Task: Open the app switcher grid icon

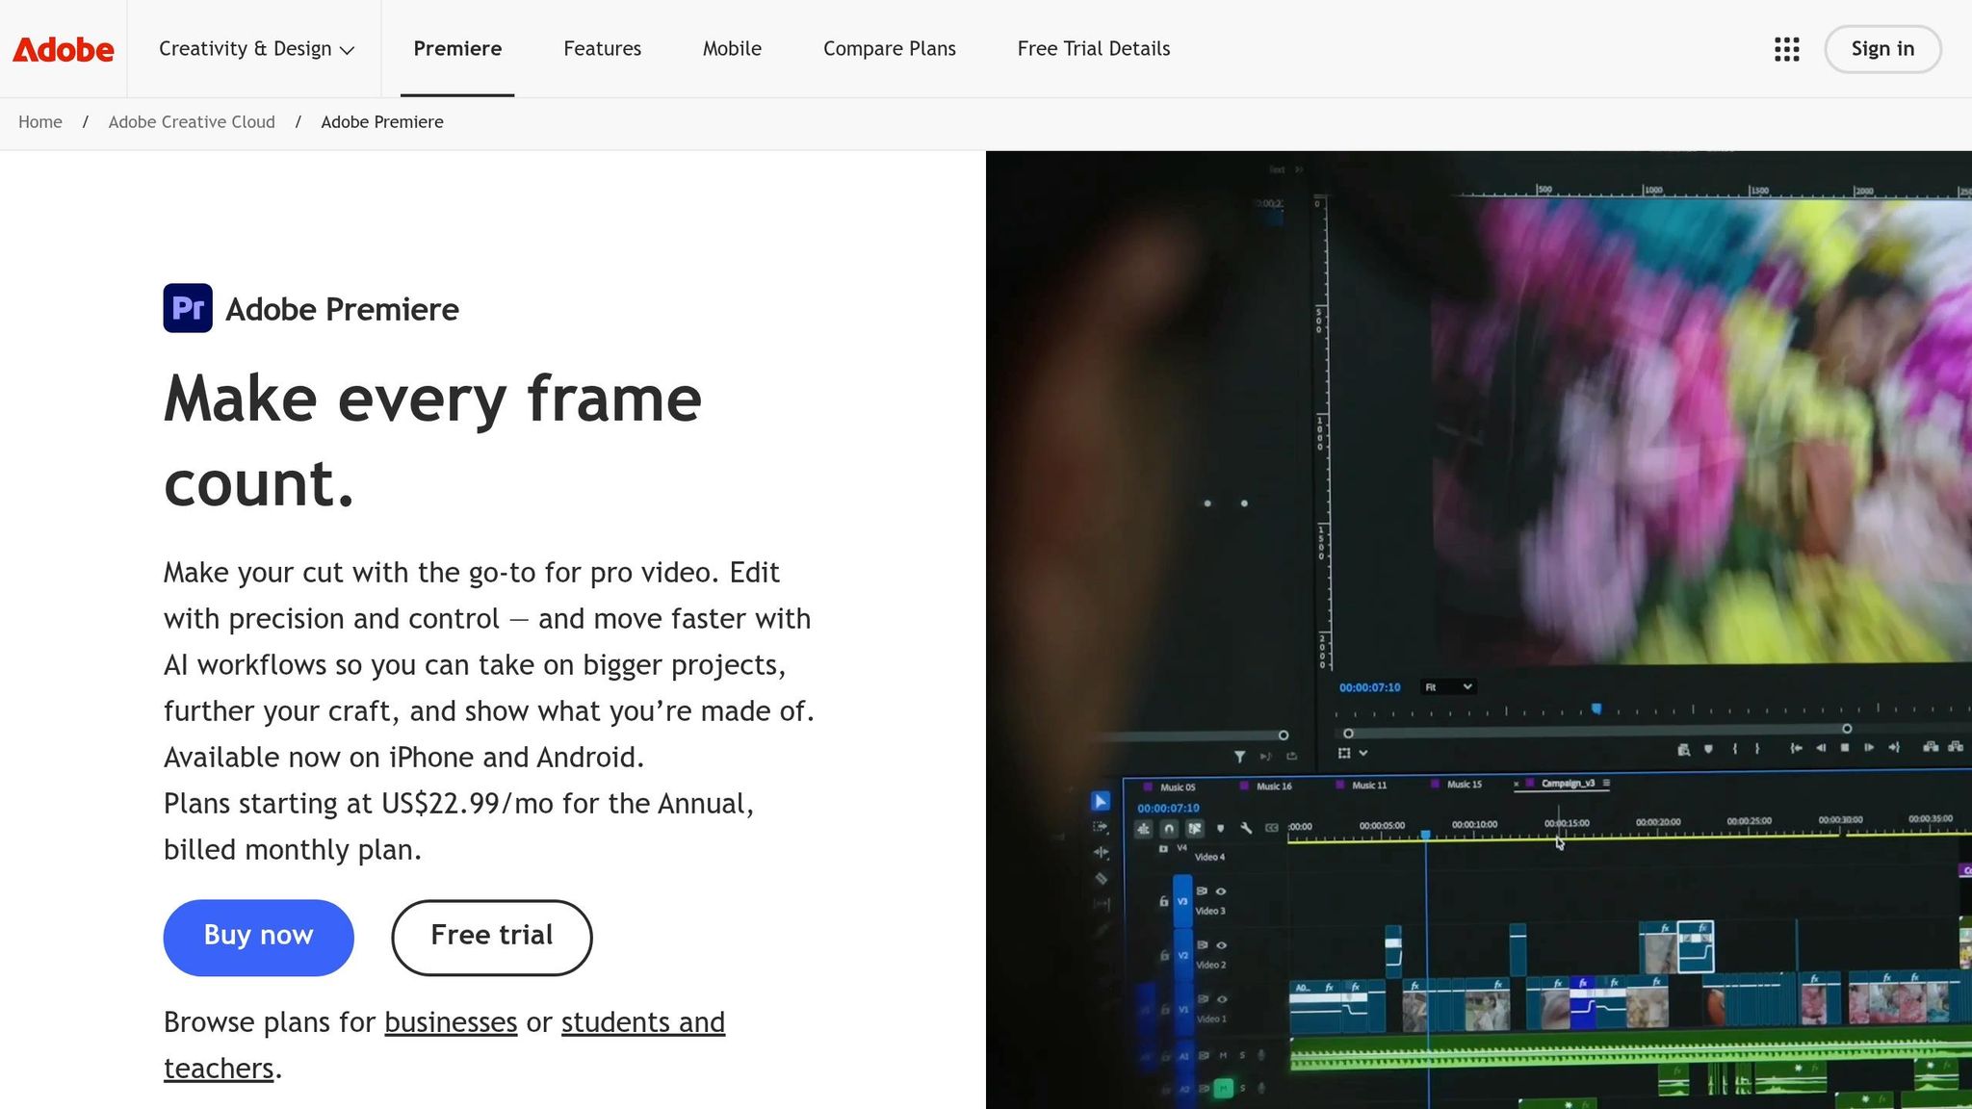Action: (1787, 49)
